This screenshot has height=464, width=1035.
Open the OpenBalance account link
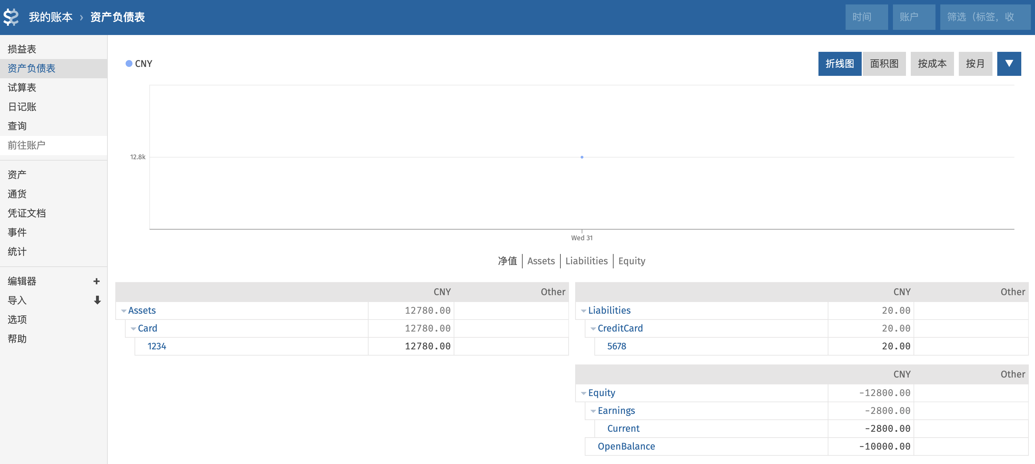point(626,446)
